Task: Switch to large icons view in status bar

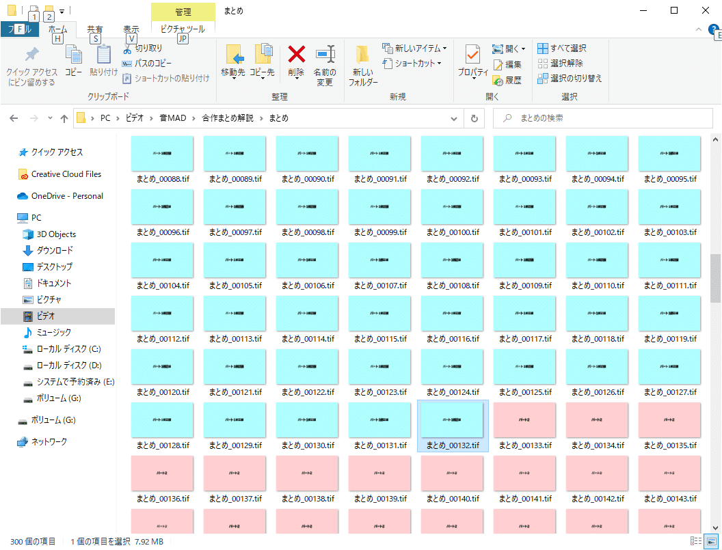Action: click(711, 541)
